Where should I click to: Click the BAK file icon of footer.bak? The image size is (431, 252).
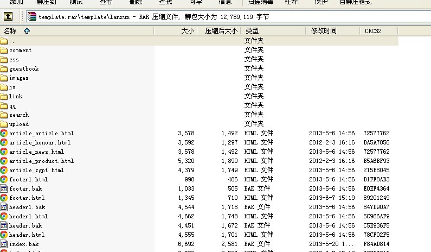[4, 188]
